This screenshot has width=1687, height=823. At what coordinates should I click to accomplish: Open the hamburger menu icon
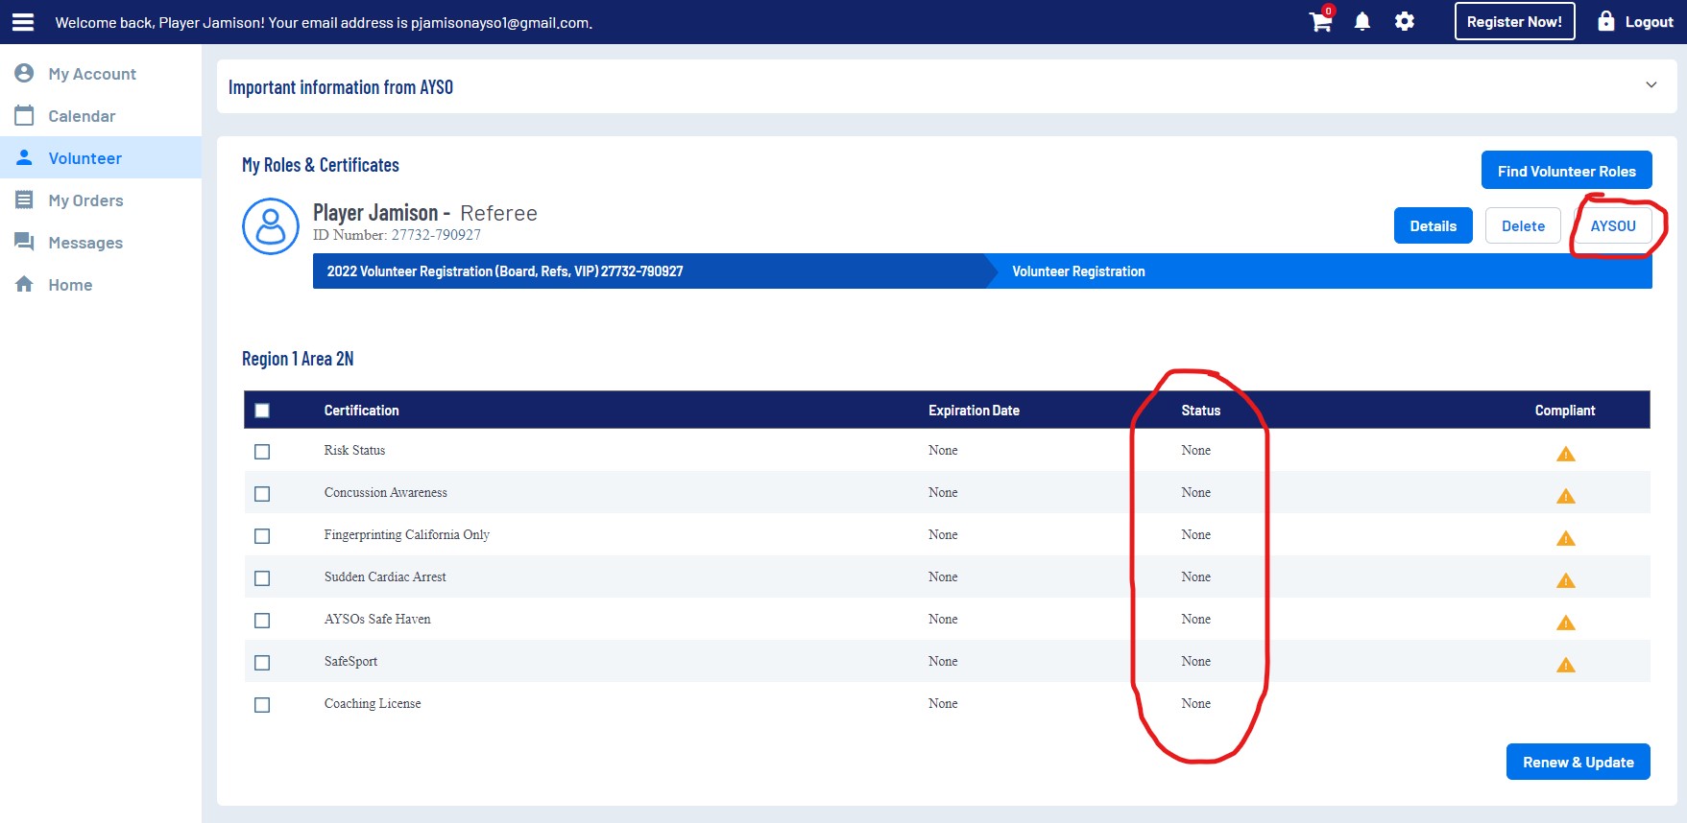(23, 22)
